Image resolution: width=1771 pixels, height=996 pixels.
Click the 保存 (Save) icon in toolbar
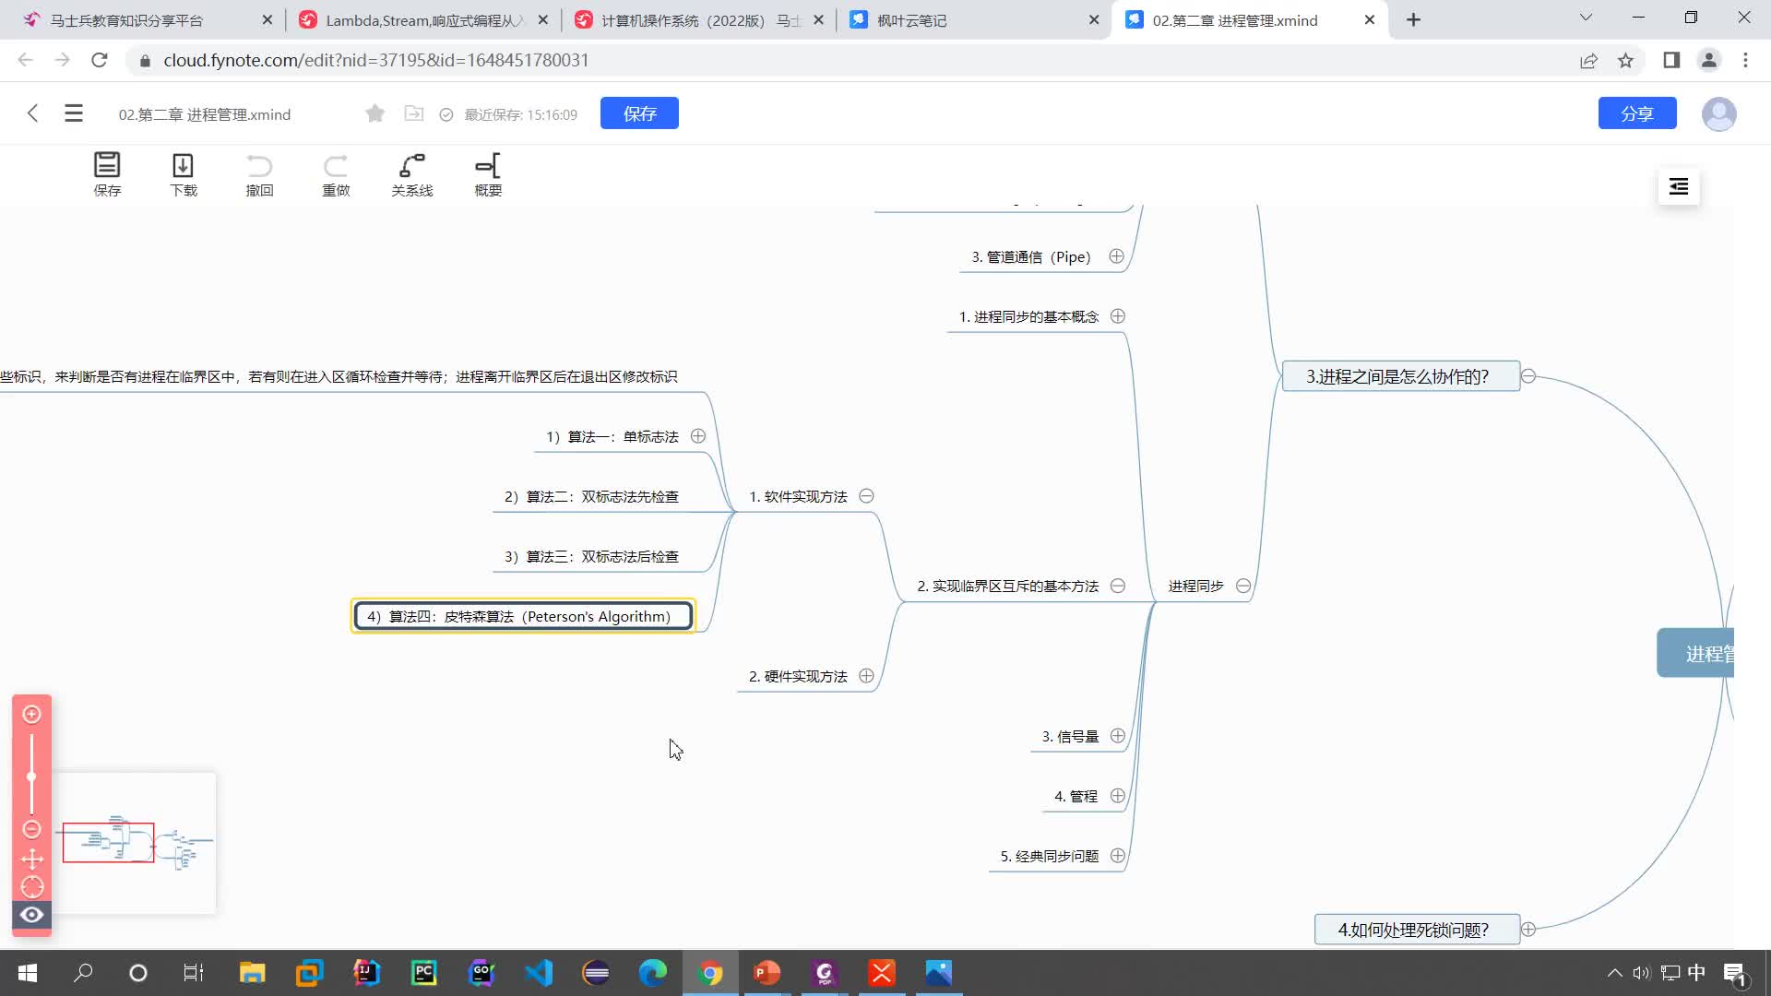click(107, 172)
